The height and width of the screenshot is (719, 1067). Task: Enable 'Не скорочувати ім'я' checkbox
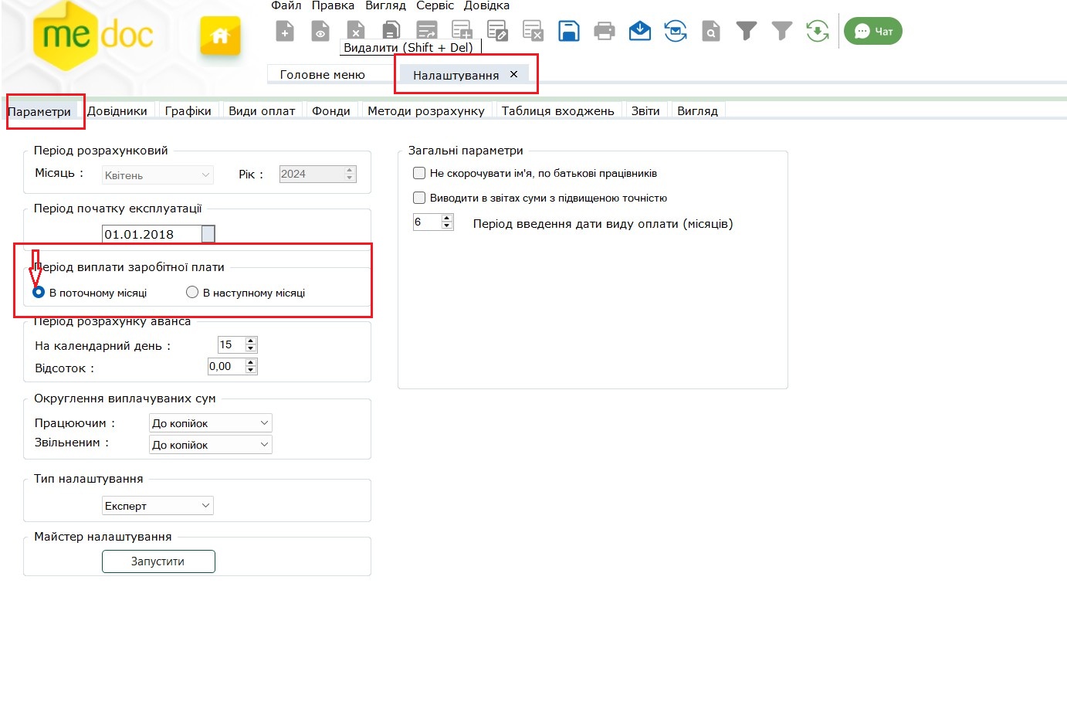419,173
